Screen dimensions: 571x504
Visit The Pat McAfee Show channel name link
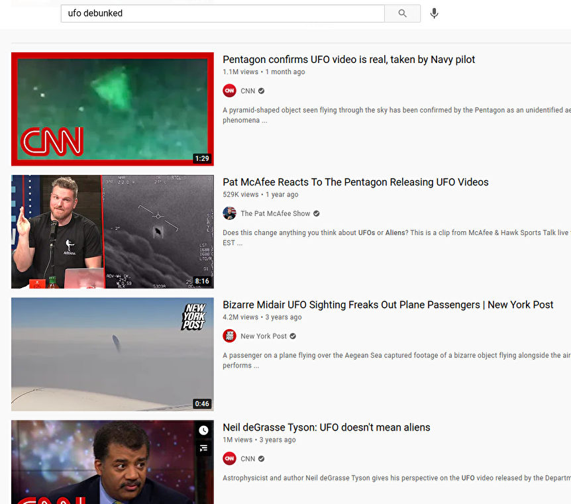point(275,213)
